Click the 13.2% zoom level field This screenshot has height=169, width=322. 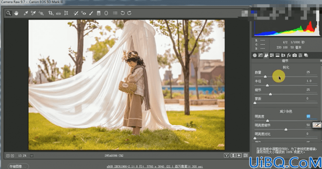coord(22,156)
